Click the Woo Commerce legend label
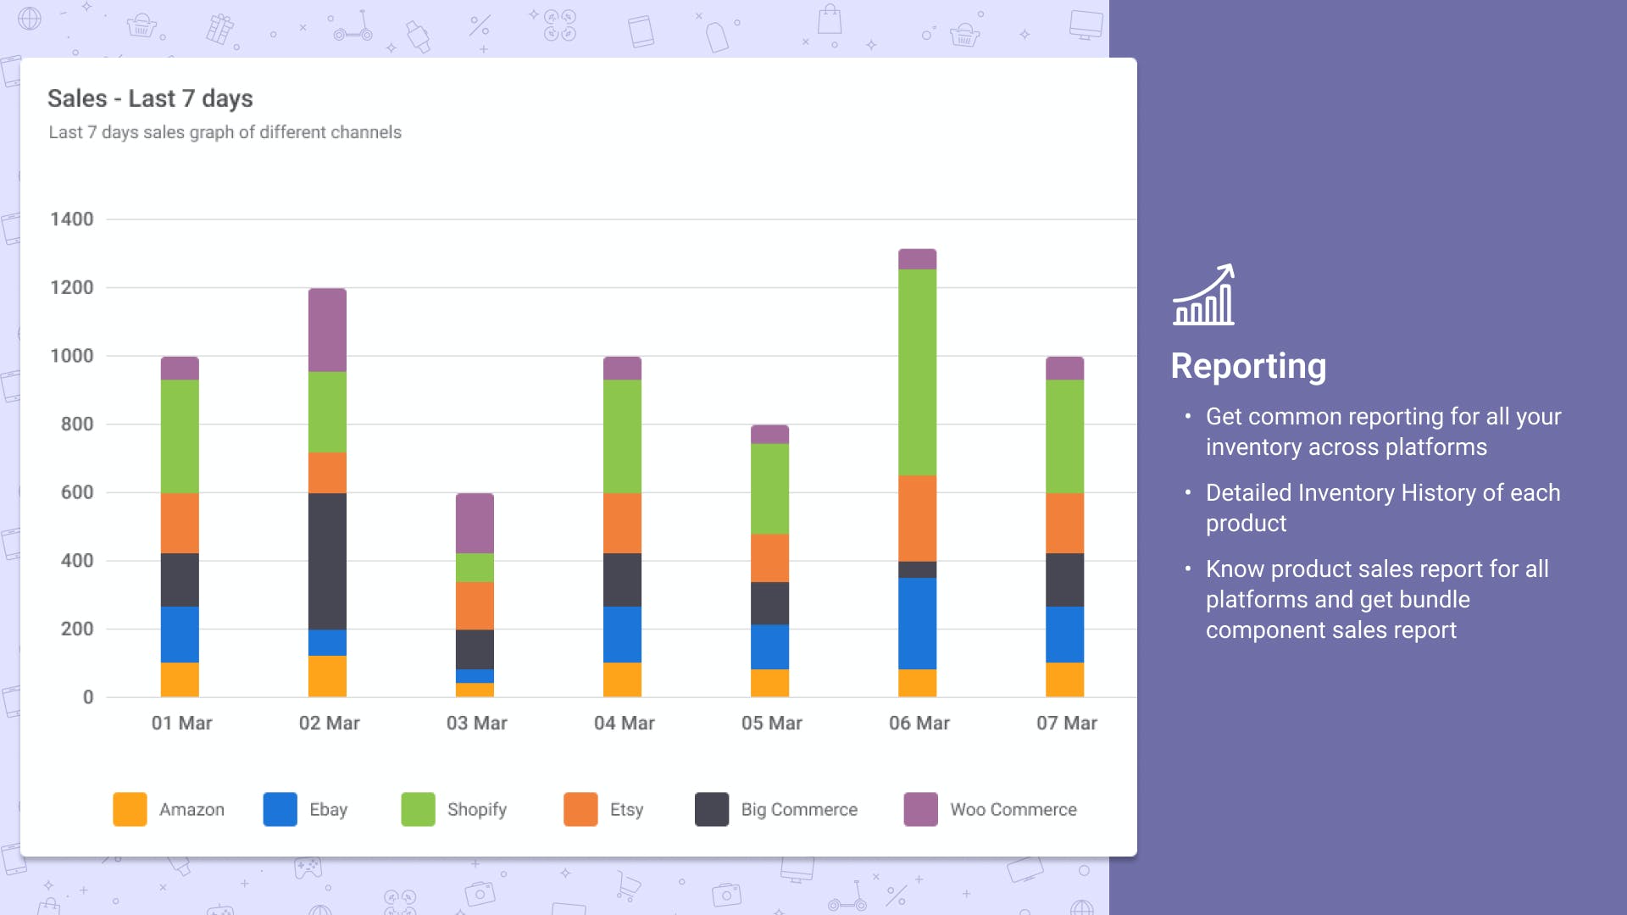1627x915 pixels. tap(1013, 809)
